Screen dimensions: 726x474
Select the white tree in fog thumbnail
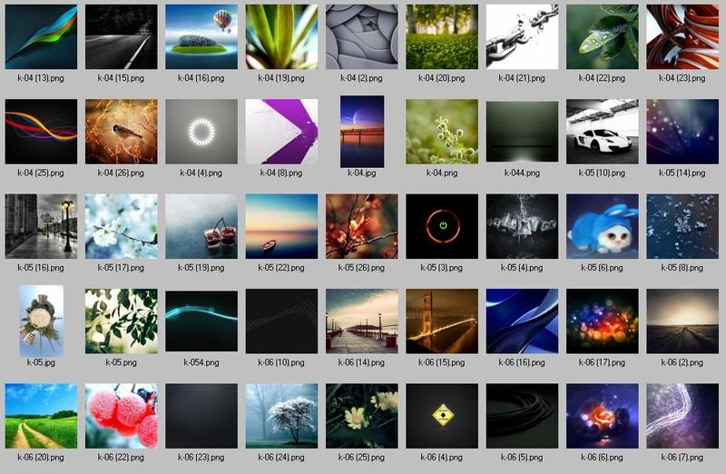pos(281,415)
